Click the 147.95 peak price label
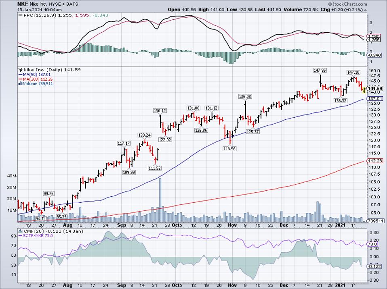The height and width of the screenshot is (289, 387). 320,70
